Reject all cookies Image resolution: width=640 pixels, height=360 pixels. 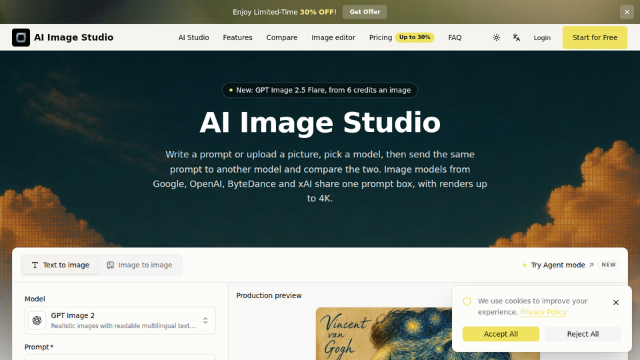pyautogui.click(x=583, y=334)
